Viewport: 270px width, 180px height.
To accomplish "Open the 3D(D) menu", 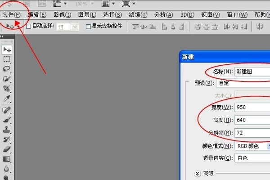I will pos(187,15).
